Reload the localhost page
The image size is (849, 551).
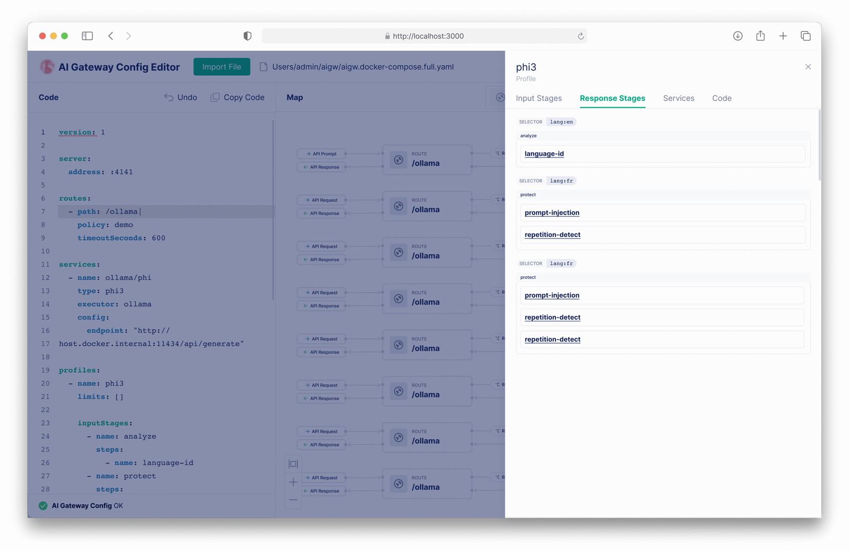pos(581,36)
